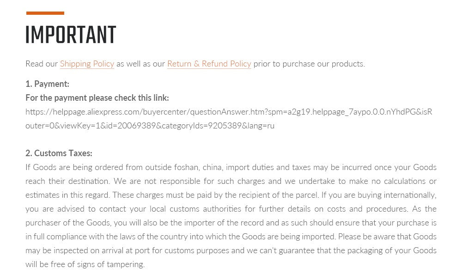The width and height of the screenshot is (462, 280).
Task: Open the Return & Refund Policy link
Action: (x=209, y=64)
